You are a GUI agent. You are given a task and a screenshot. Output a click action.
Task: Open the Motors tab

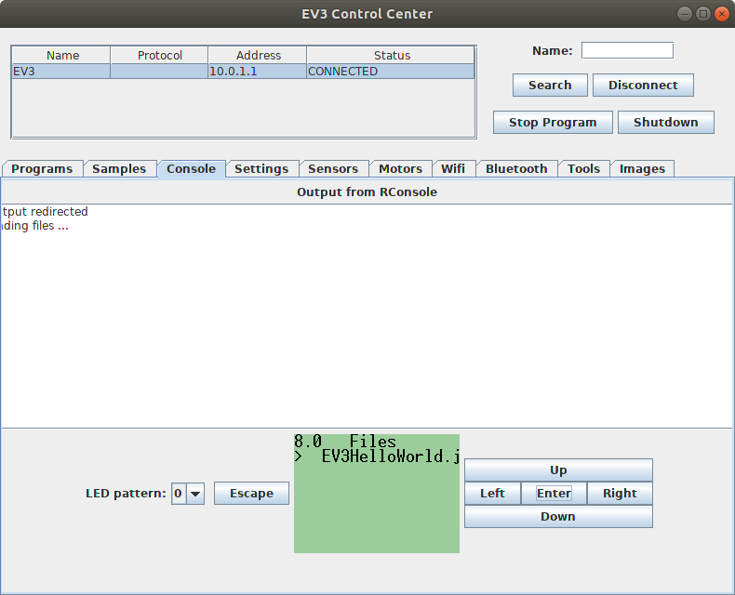coord(401,169)
